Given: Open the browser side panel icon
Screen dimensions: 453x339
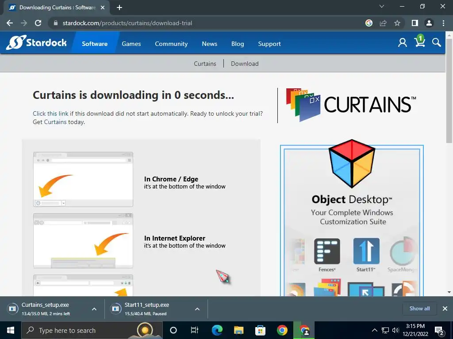Looking at the screenshot, I should tap(415, 23).
